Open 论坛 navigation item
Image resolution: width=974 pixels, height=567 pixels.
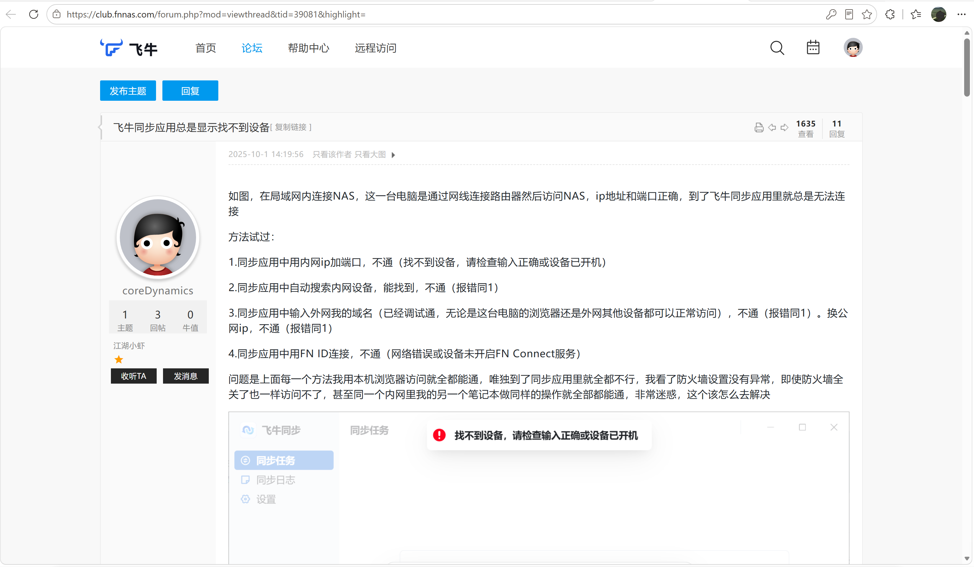click(x=252, y=48)
